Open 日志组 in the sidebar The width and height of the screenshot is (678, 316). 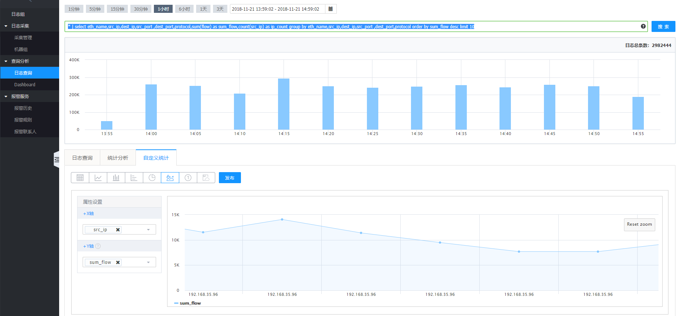tap(29, 14)
